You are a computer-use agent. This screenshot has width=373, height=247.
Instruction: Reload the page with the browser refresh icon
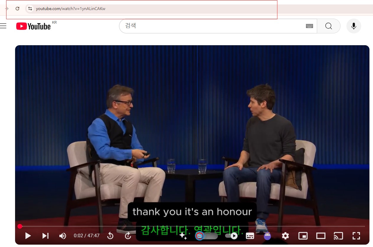click(17, 9)
